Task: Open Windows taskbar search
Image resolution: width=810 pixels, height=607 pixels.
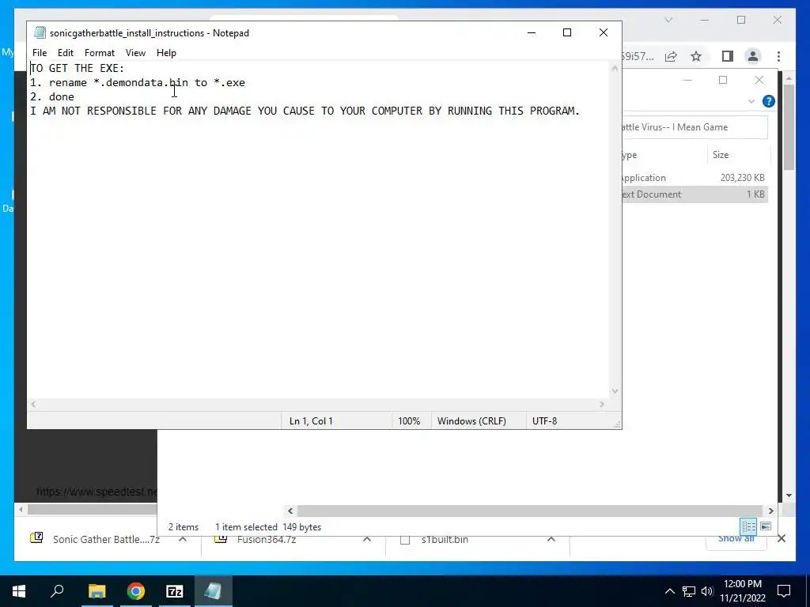Action: [x=57, y=591]
